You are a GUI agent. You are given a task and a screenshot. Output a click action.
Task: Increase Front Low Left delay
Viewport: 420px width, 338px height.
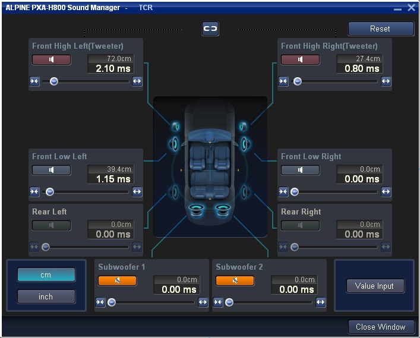click(137, 192)
